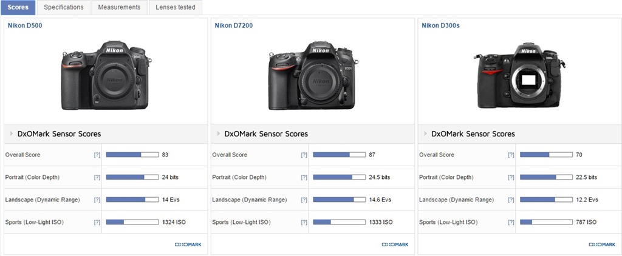Select the D500 value 1324 ISO
The width and height of the screenshot is (622, 256).
(x=174, y=222)
